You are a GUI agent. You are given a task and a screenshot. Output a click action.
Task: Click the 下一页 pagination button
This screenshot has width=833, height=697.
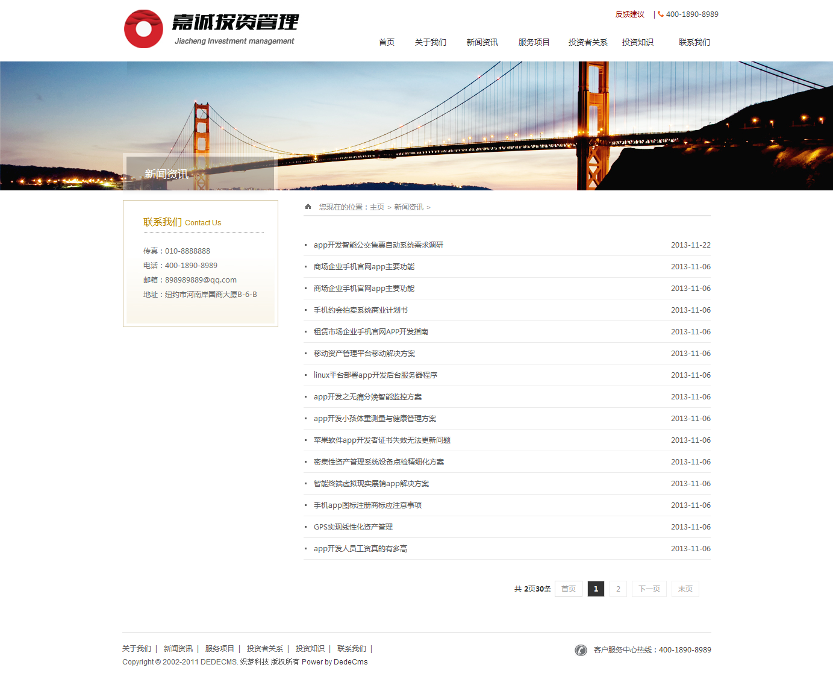[649, 589]
